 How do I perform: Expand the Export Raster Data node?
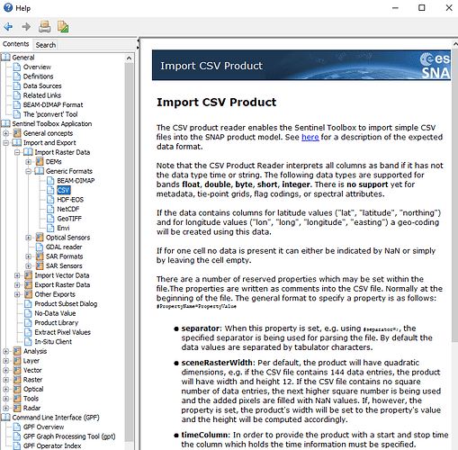click(x=17, y=285)
